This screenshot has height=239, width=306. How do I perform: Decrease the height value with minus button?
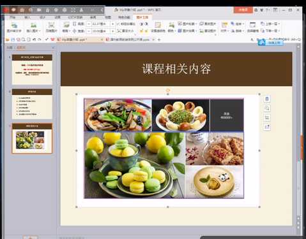click(89, 24)
